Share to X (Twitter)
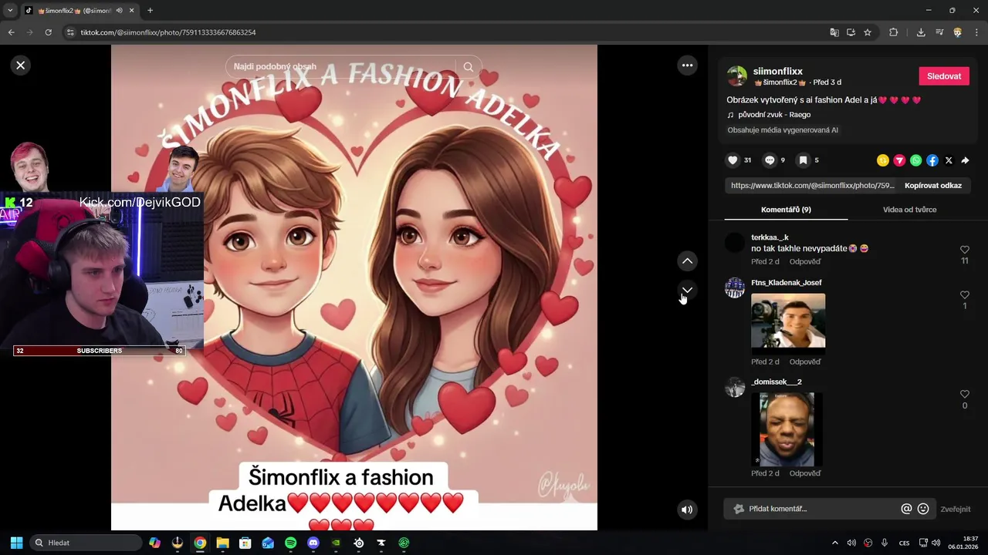Screen dimensions: 988x555 pos(949,160)
